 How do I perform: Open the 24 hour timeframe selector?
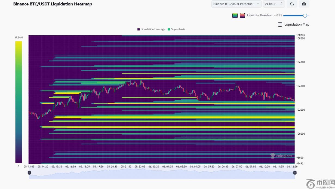point(274,4)
